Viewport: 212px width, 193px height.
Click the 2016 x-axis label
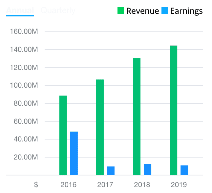68,184
